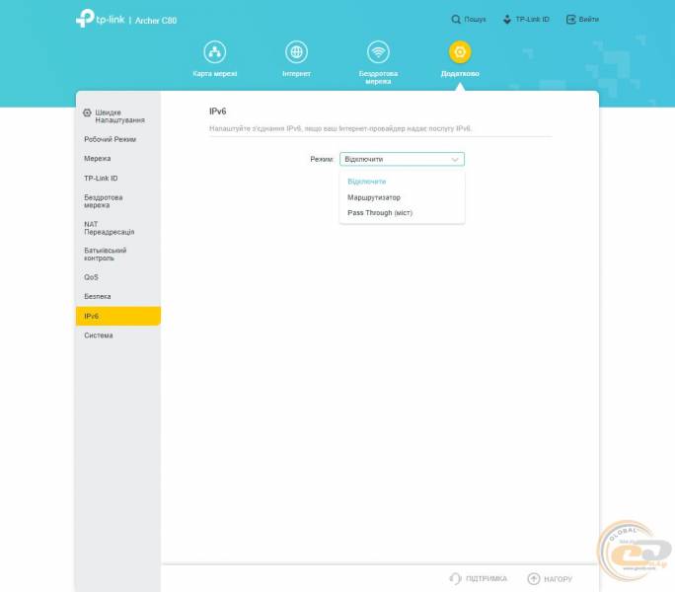Click the Карта мережі tab label
Screen dimensions: 675x592
(214, 74)
